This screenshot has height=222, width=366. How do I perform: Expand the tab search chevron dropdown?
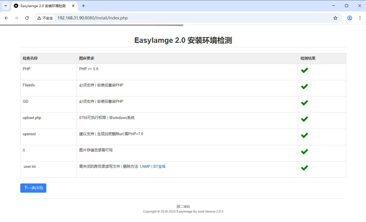point(6,6)
